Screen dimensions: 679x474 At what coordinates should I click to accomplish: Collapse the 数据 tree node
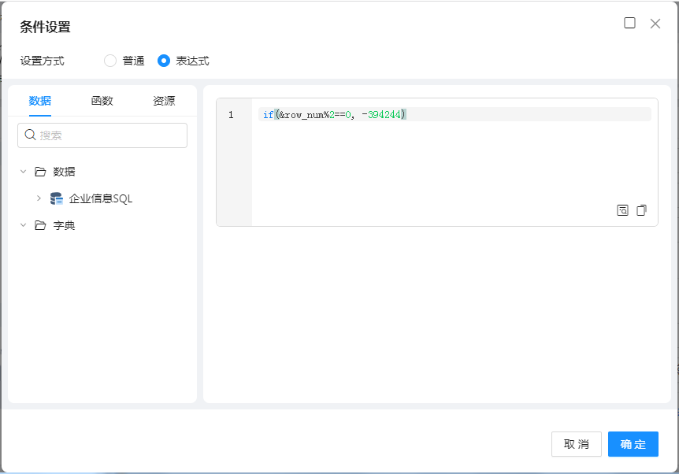[23, 172]
